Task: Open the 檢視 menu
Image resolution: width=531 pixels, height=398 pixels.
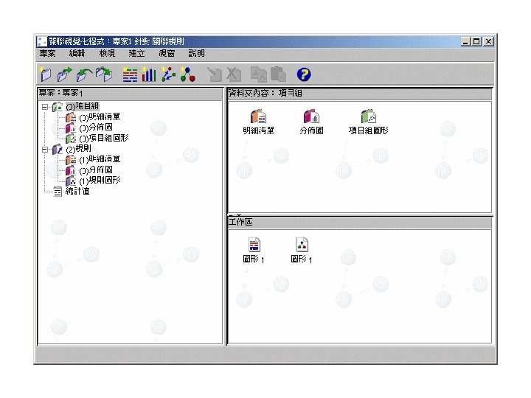Action: 107,54
